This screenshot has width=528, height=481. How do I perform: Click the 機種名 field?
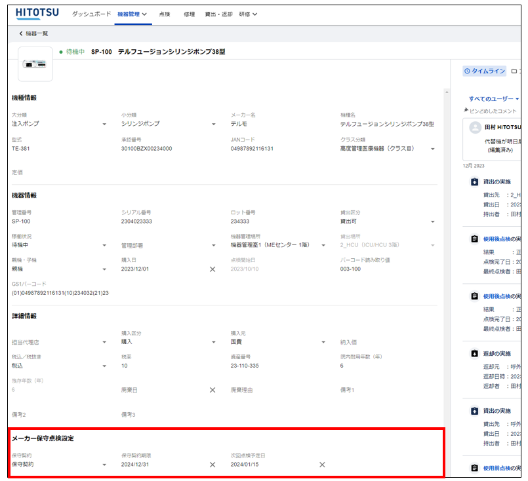(387, 124)
